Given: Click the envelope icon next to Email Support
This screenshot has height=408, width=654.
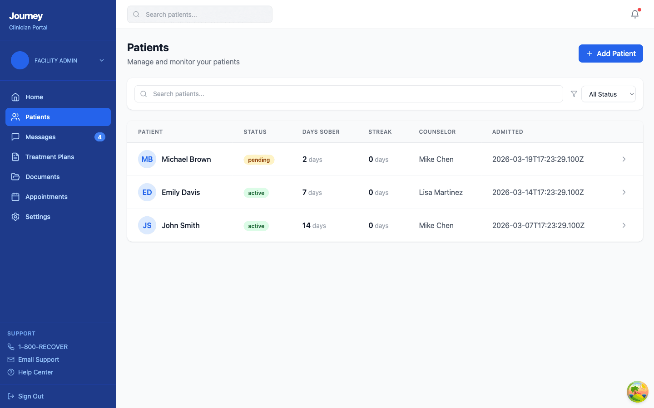Looking at the screenshot, I should point(10,359).
